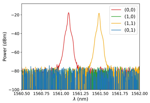This screenshot has width=150, height=103.
Task: Click the 1561.00 x-axis tick label
Action: tap(61, 93)
